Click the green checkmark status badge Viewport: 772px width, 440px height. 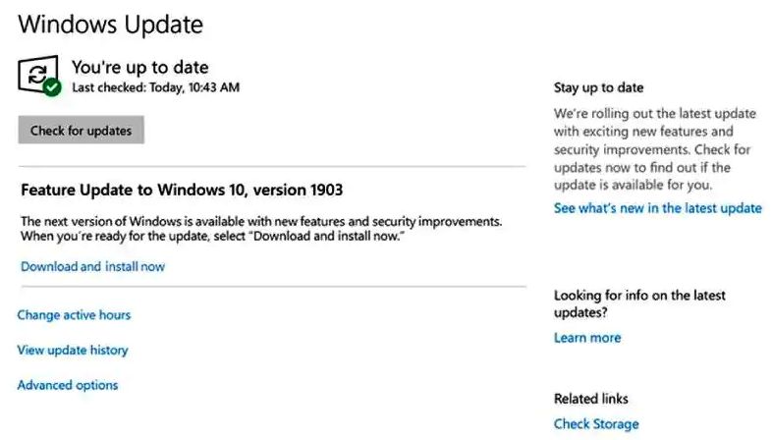[x=52, y=87]
